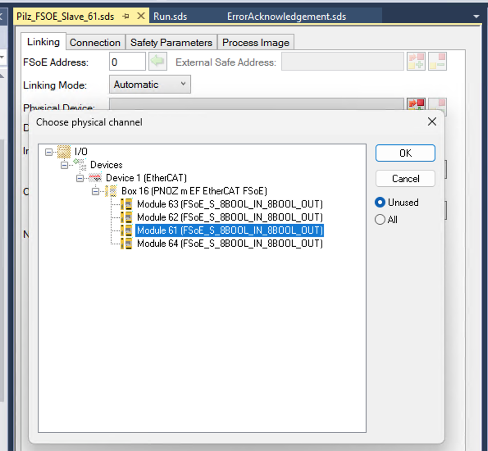The width and height of the screenshot is (488, 451).
Task: Confirm with the OK button
Action: tap(405, 153)
